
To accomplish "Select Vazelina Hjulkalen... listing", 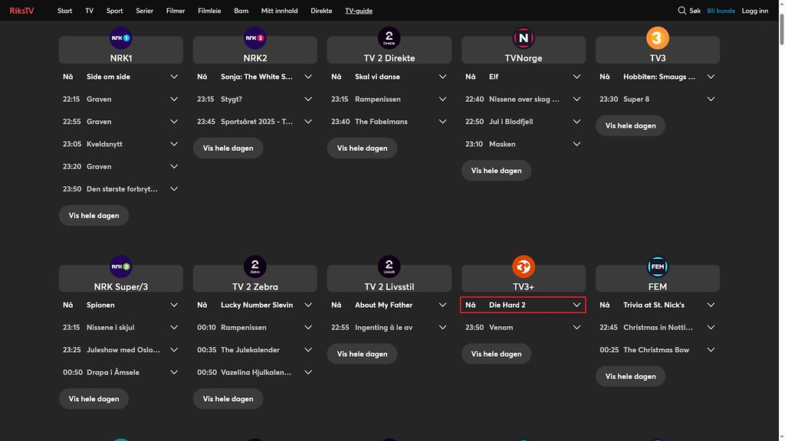I will tap(255, 373).
